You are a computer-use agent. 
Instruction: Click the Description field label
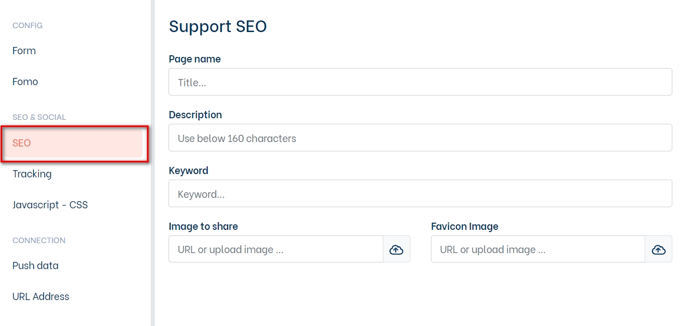195,115
